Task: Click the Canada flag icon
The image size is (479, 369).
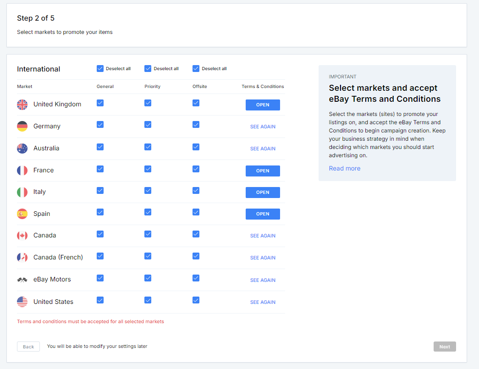Action: 22,236
